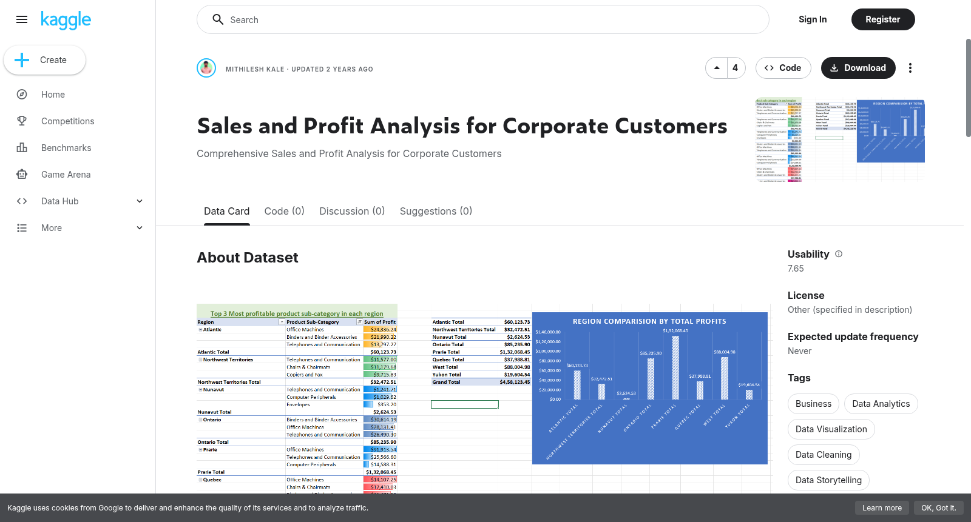Open the Create dropdown button
Viewport: 971px width, 522px height.
point(44,60)
